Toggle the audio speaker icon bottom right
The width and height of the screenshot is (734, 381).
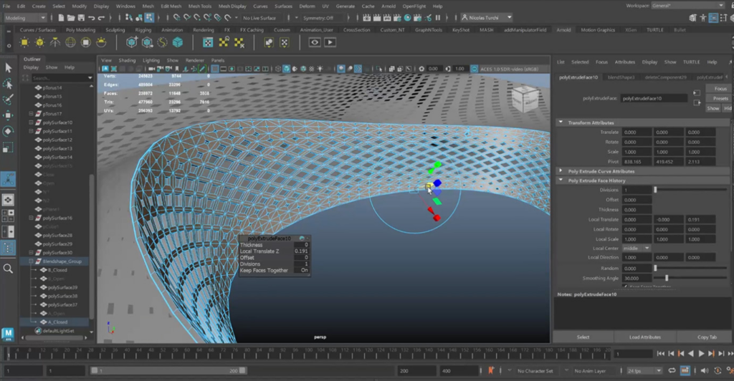704,371
